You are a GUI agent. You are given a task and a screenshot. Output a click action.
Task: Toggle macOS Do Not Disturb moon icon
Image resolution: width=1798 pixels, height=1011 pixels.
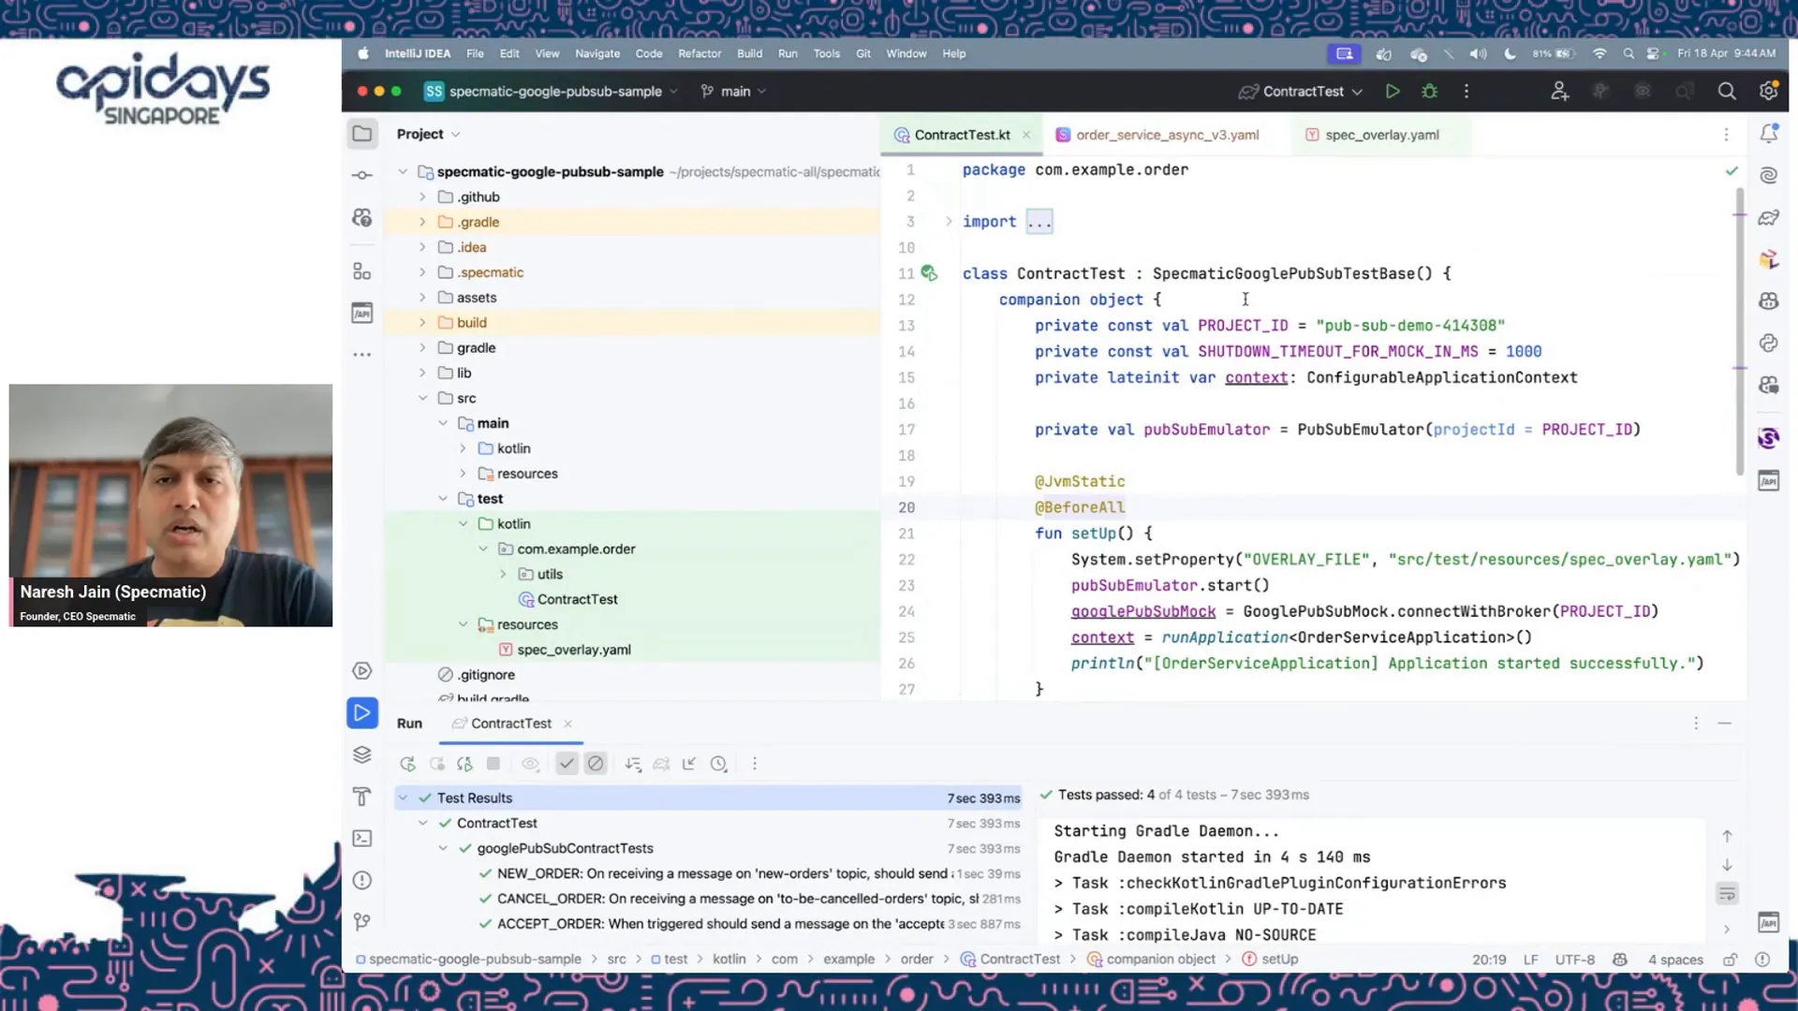1510,53
